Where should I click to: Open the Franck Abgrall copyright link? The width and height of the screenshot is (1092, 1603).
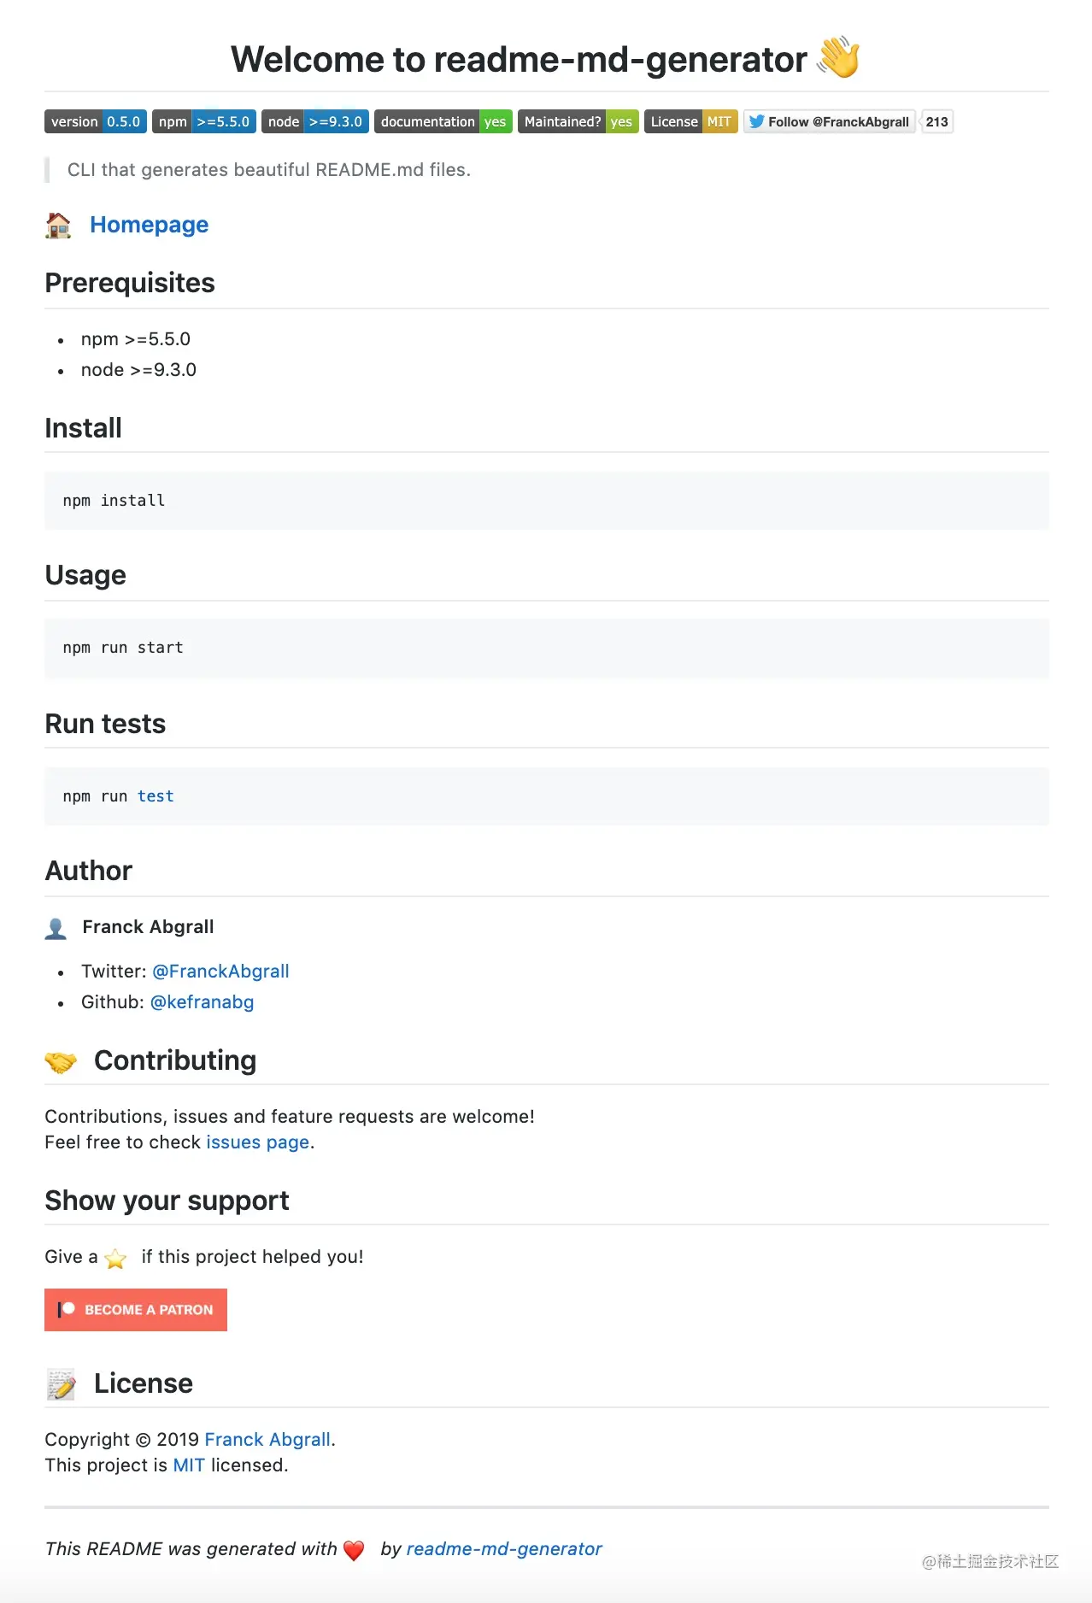267,1440
